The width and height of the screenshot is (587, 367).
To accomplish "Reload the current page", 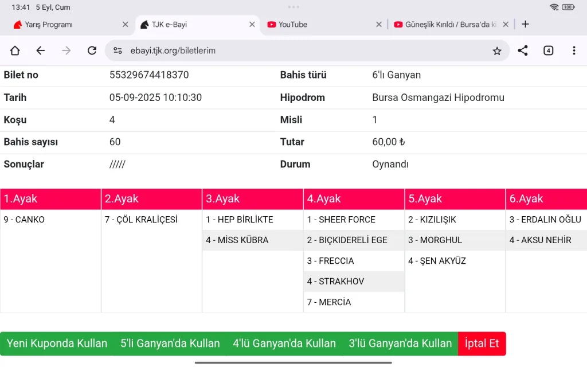I will (x=92, y=50).
